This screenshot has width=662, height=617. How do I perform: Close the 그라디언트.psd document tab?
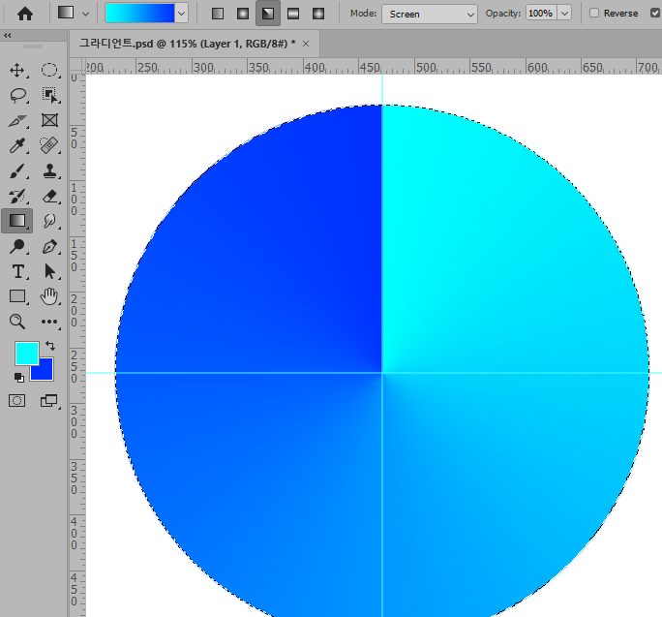[306, 44]
